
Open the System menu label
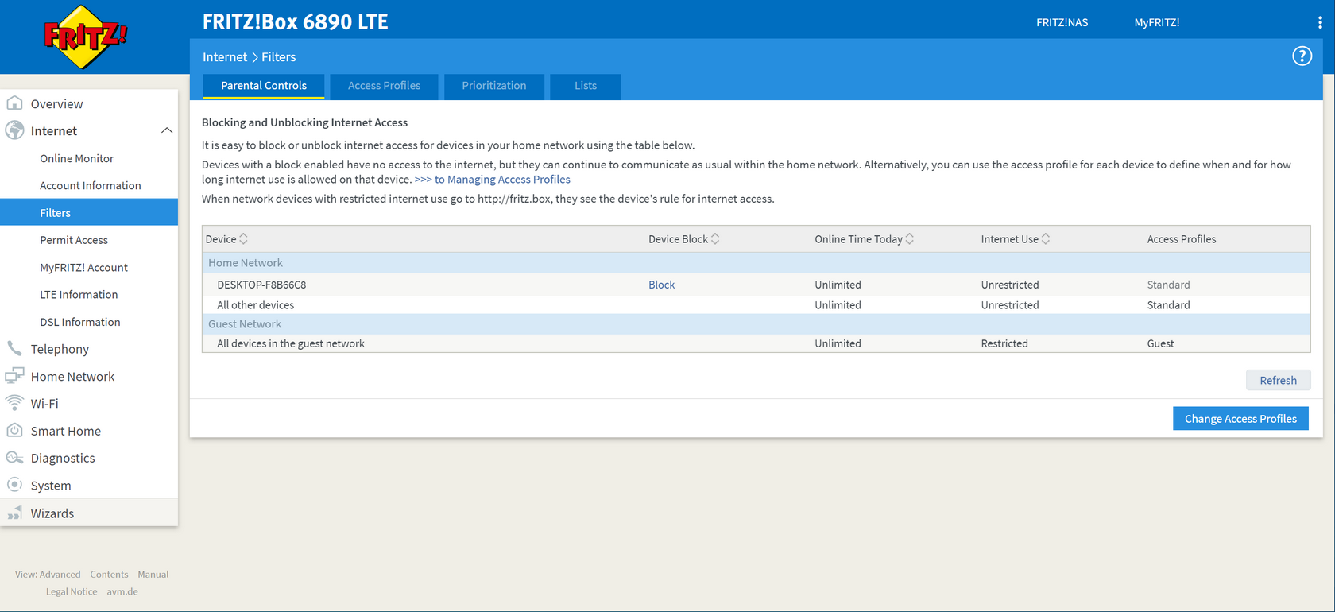(51, 486)
